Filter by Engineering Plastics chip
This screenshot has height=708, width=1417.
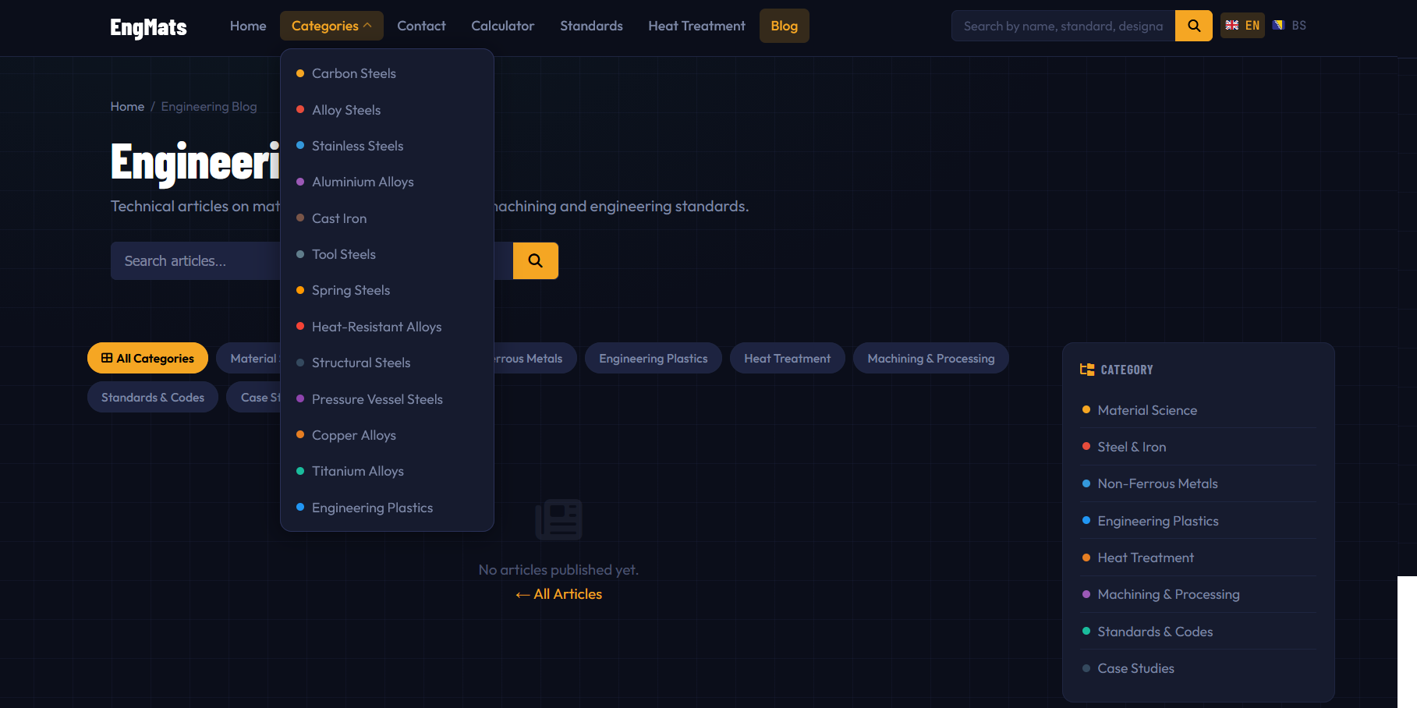(653, 358)
